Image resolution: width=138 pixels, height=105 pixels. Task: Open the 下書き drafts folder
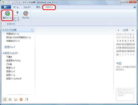[x=9, y=57]
